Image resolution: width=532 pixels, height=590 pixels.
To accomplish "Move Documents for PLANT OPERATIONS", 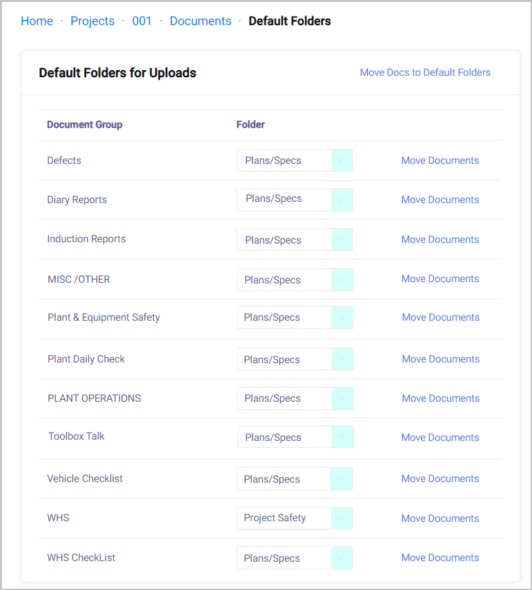I will tap(441, 398).
